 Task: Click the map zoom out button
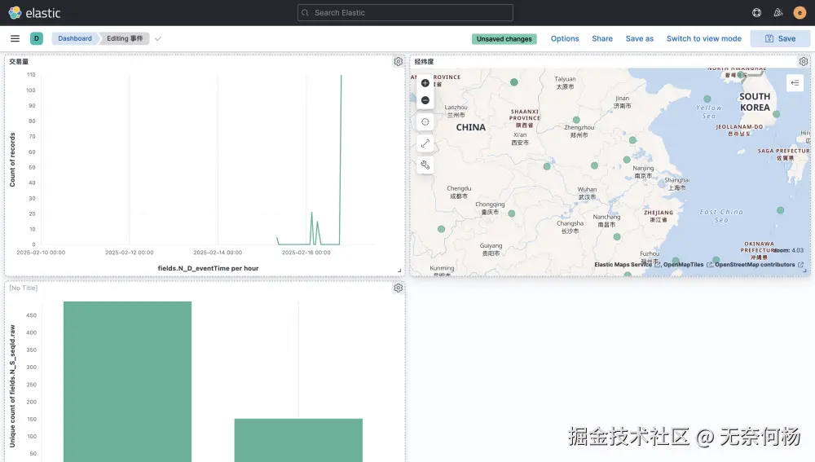coord(425,100)
